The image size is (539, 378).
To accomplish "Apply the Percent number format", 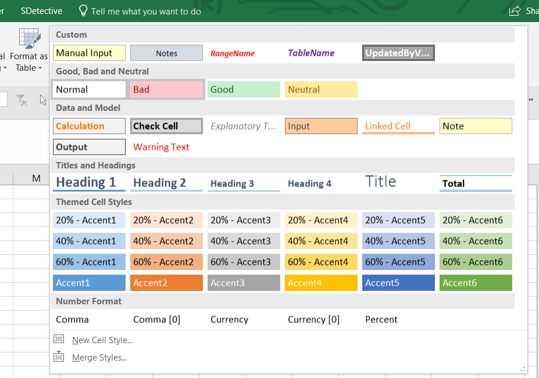I will click(398, 319).
